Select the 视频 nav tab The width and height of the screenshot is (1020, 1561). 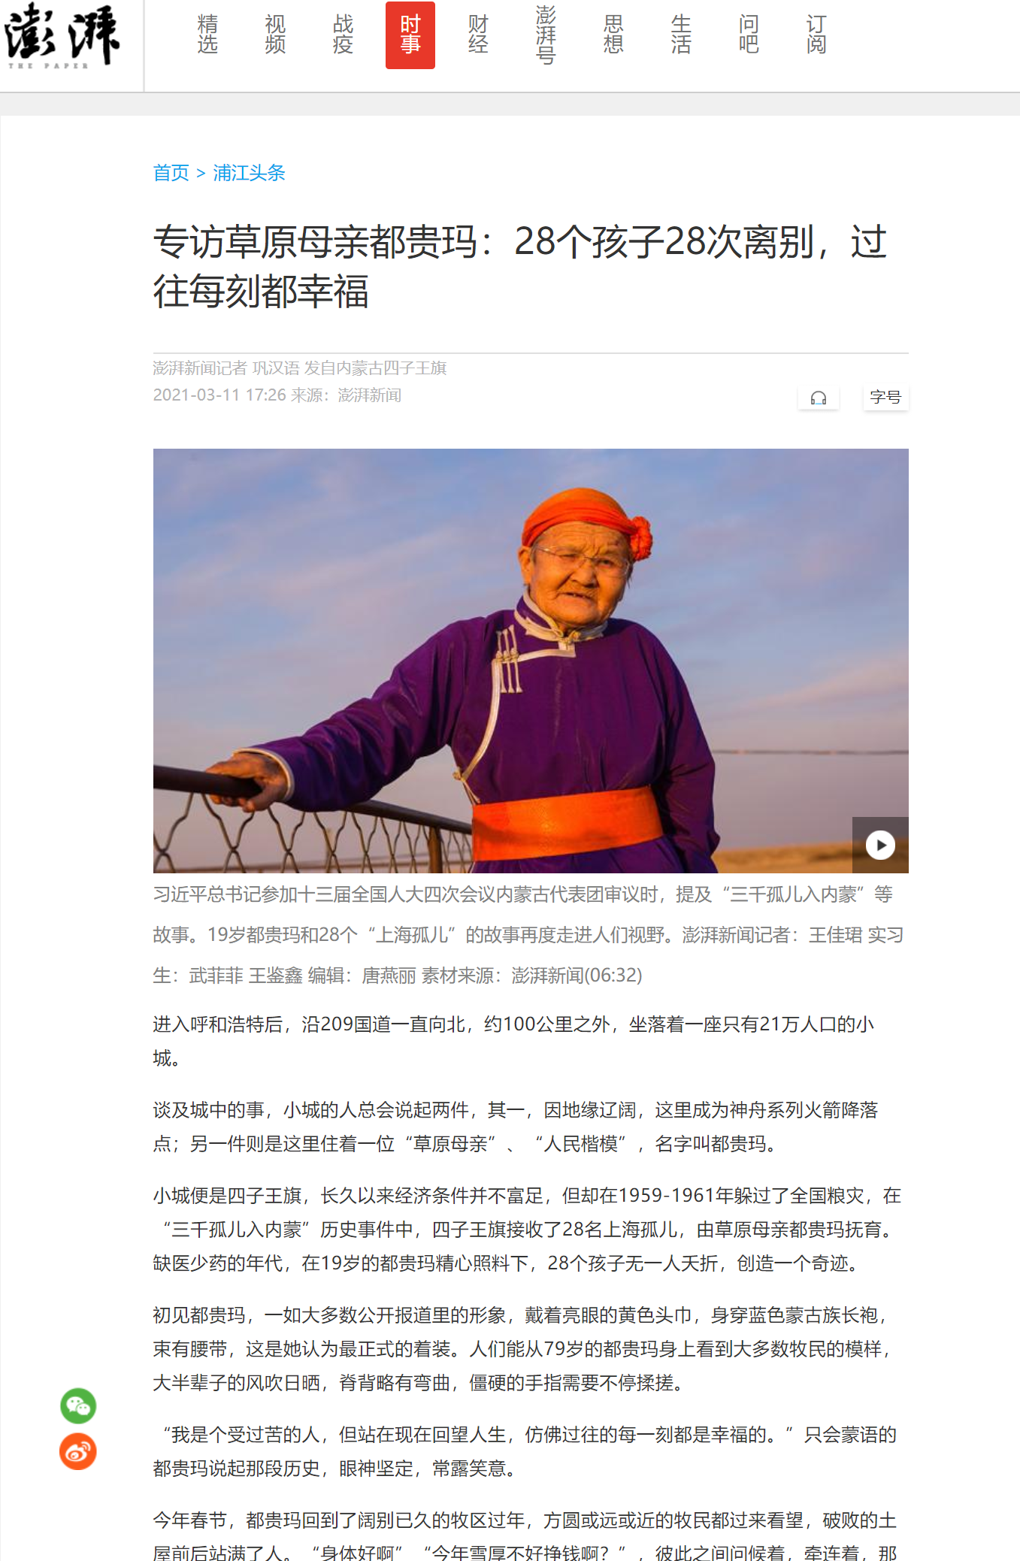[x=275, y=35]
